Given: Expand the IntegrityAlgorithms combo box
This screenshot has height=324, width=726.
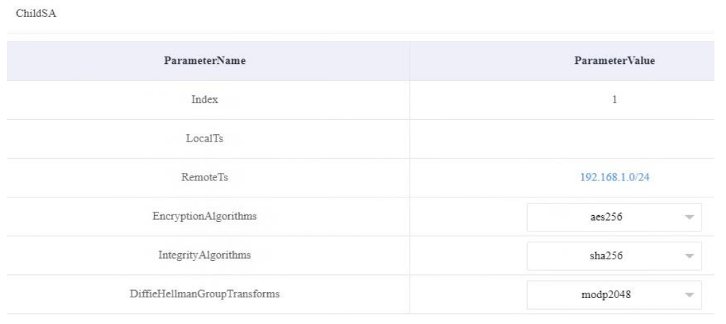Looking at the screenshot, I should pos(614,255).
